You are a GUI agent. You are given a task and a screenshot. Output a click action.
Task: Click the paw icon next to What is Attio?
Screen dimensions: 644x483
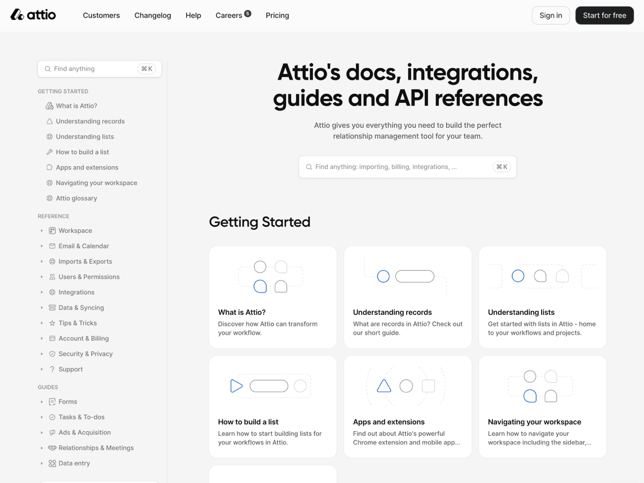click(x=49, y=106)
